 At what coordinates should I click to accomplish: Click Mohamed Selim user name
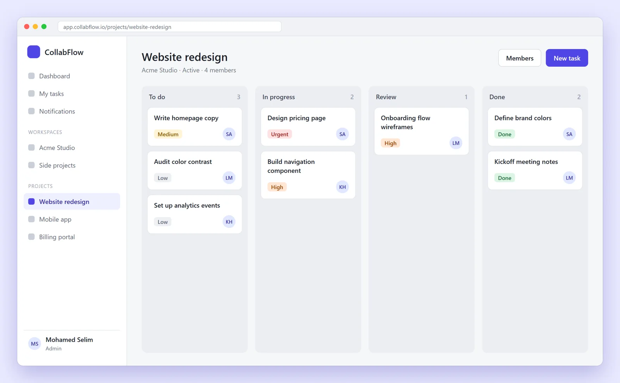pos(69,340)
